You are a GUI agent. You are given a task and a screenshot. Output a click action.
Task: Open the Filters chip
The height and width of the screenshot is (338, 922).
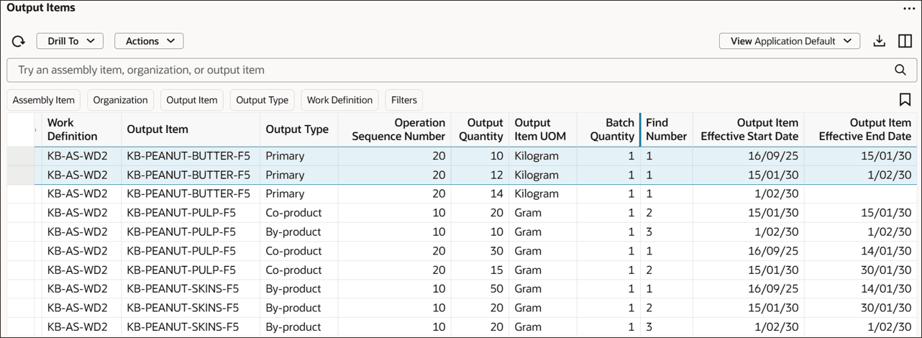tap(404, 100)
